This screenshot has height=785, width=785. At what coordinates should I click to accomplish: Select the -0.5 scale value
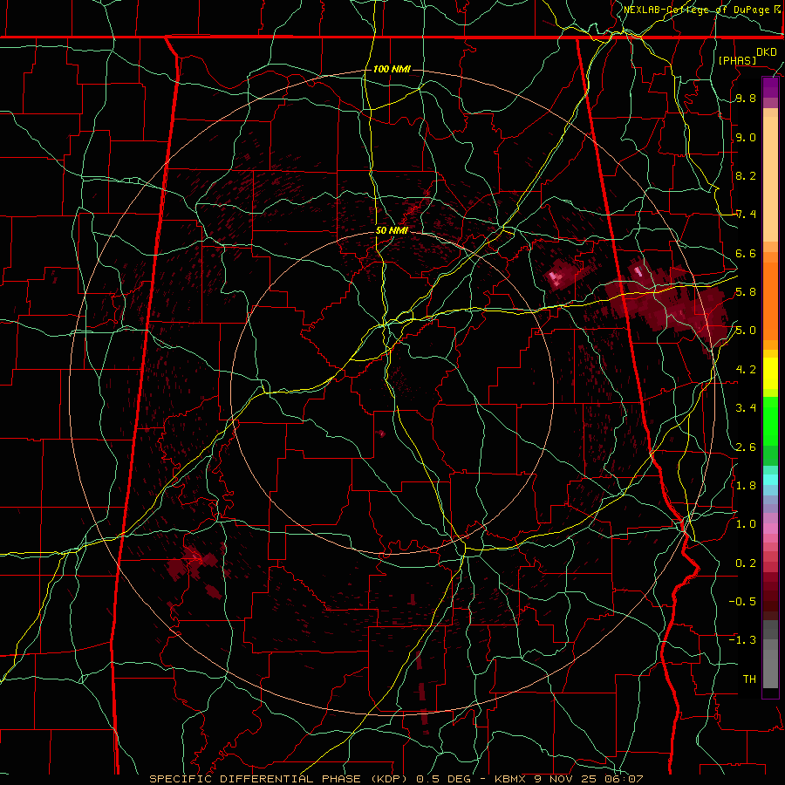coord(742,602)
